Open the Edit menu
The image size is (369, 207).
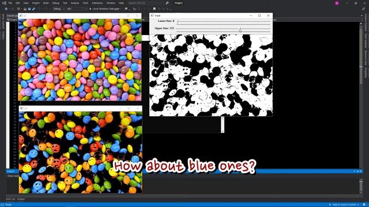coord(18,3)
